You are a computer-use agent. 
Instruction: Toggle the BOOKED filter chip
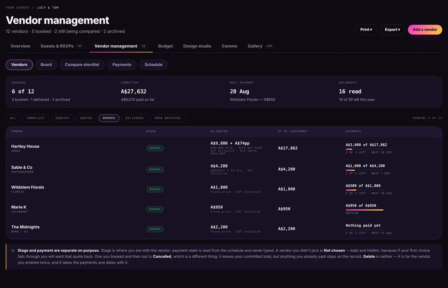tap(109, 118)
